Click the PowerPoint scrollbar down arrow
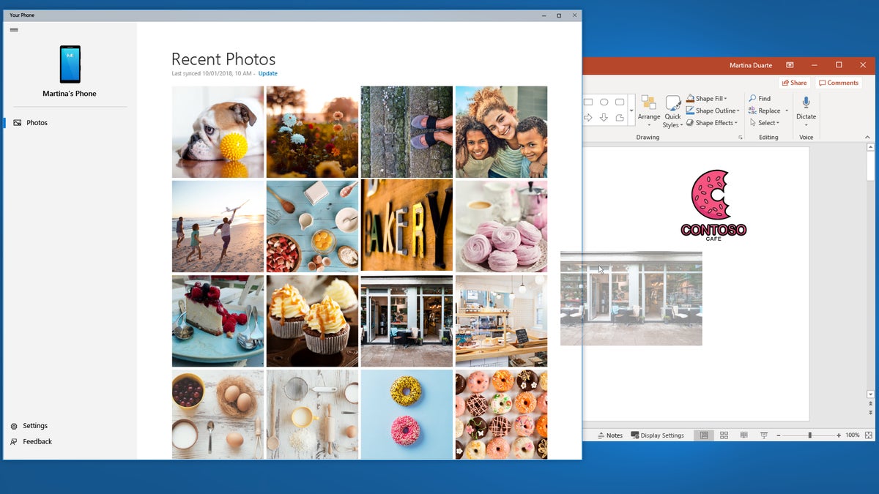This screenshot has width=879, height=494. (x=871, y=394)
